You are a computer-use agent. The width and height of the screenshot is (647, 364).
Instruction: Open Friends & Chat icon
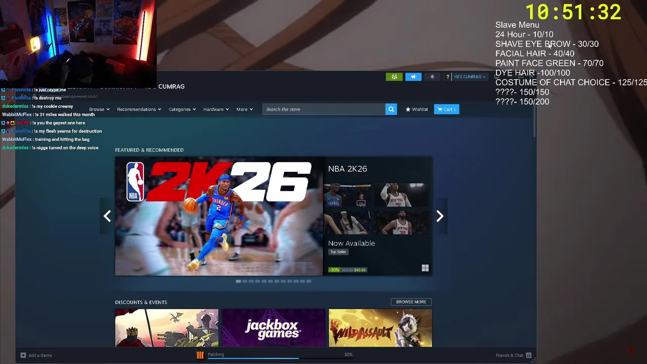529,355
